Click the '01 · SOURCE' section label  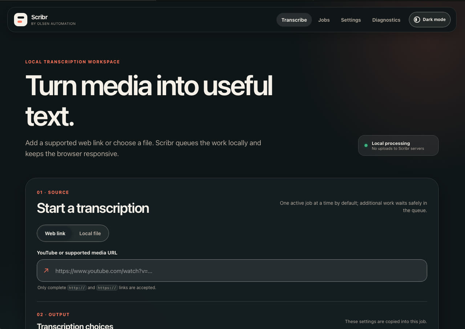pos(53,193)
